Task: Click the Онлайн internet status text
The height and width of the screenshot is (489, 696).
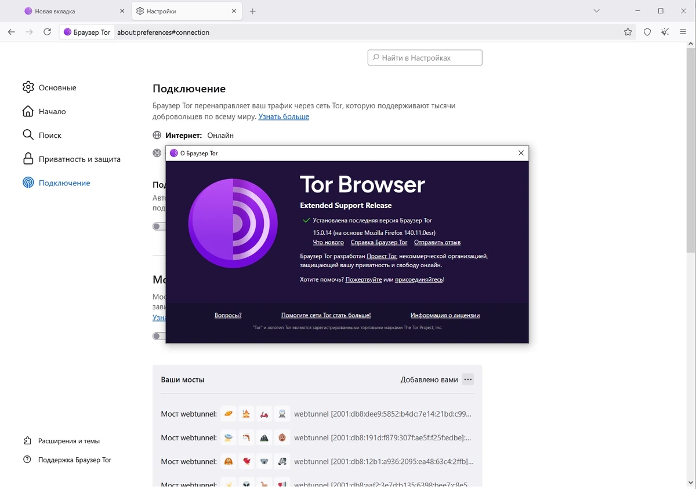Action: coord(220,135)
